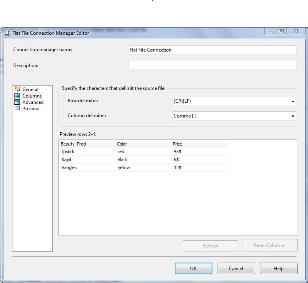308x283 pixels.
Task: Click the Preview page icon
Action: (17, 108)
